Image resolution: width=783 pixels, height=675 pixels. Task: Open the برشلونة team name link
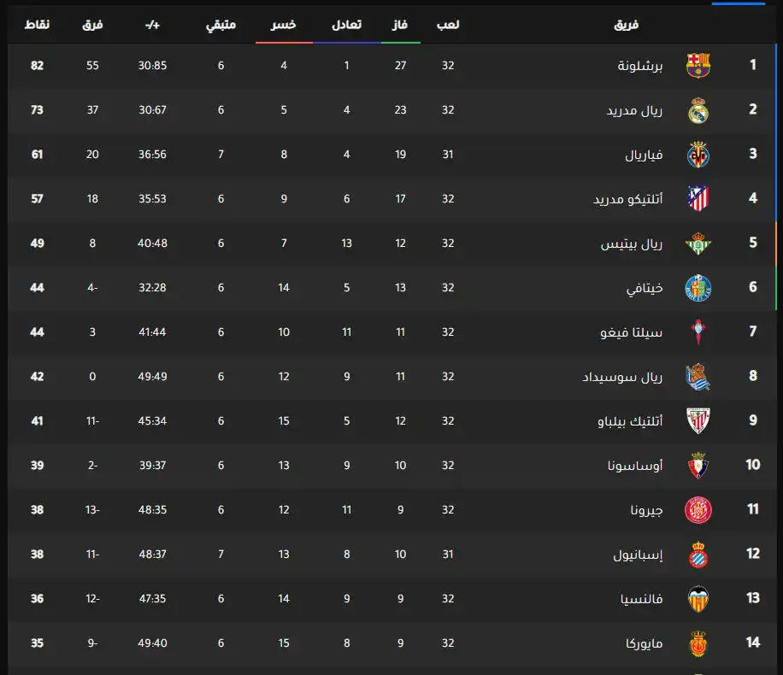[640, 66]
